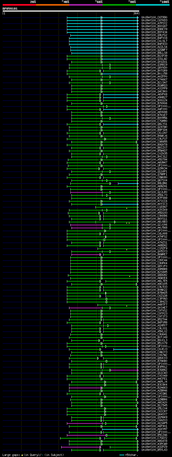Viewport: 172px width, 457px height.
Task: Select hit label UniRef100_C6JEJ3
Action: (x=154, y=349)
